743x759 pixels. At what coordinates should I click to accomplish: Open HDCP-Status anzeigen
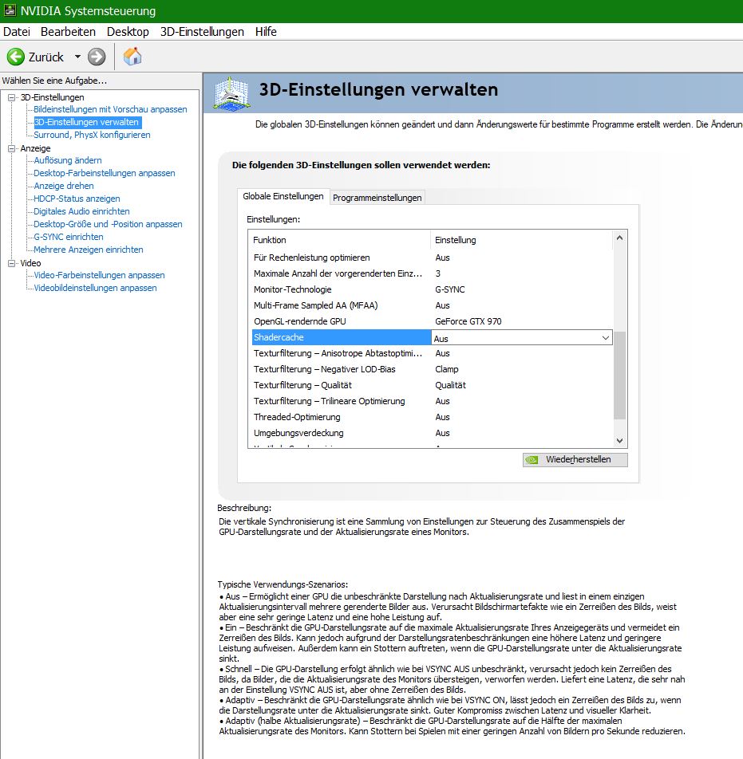pos(77,199)
